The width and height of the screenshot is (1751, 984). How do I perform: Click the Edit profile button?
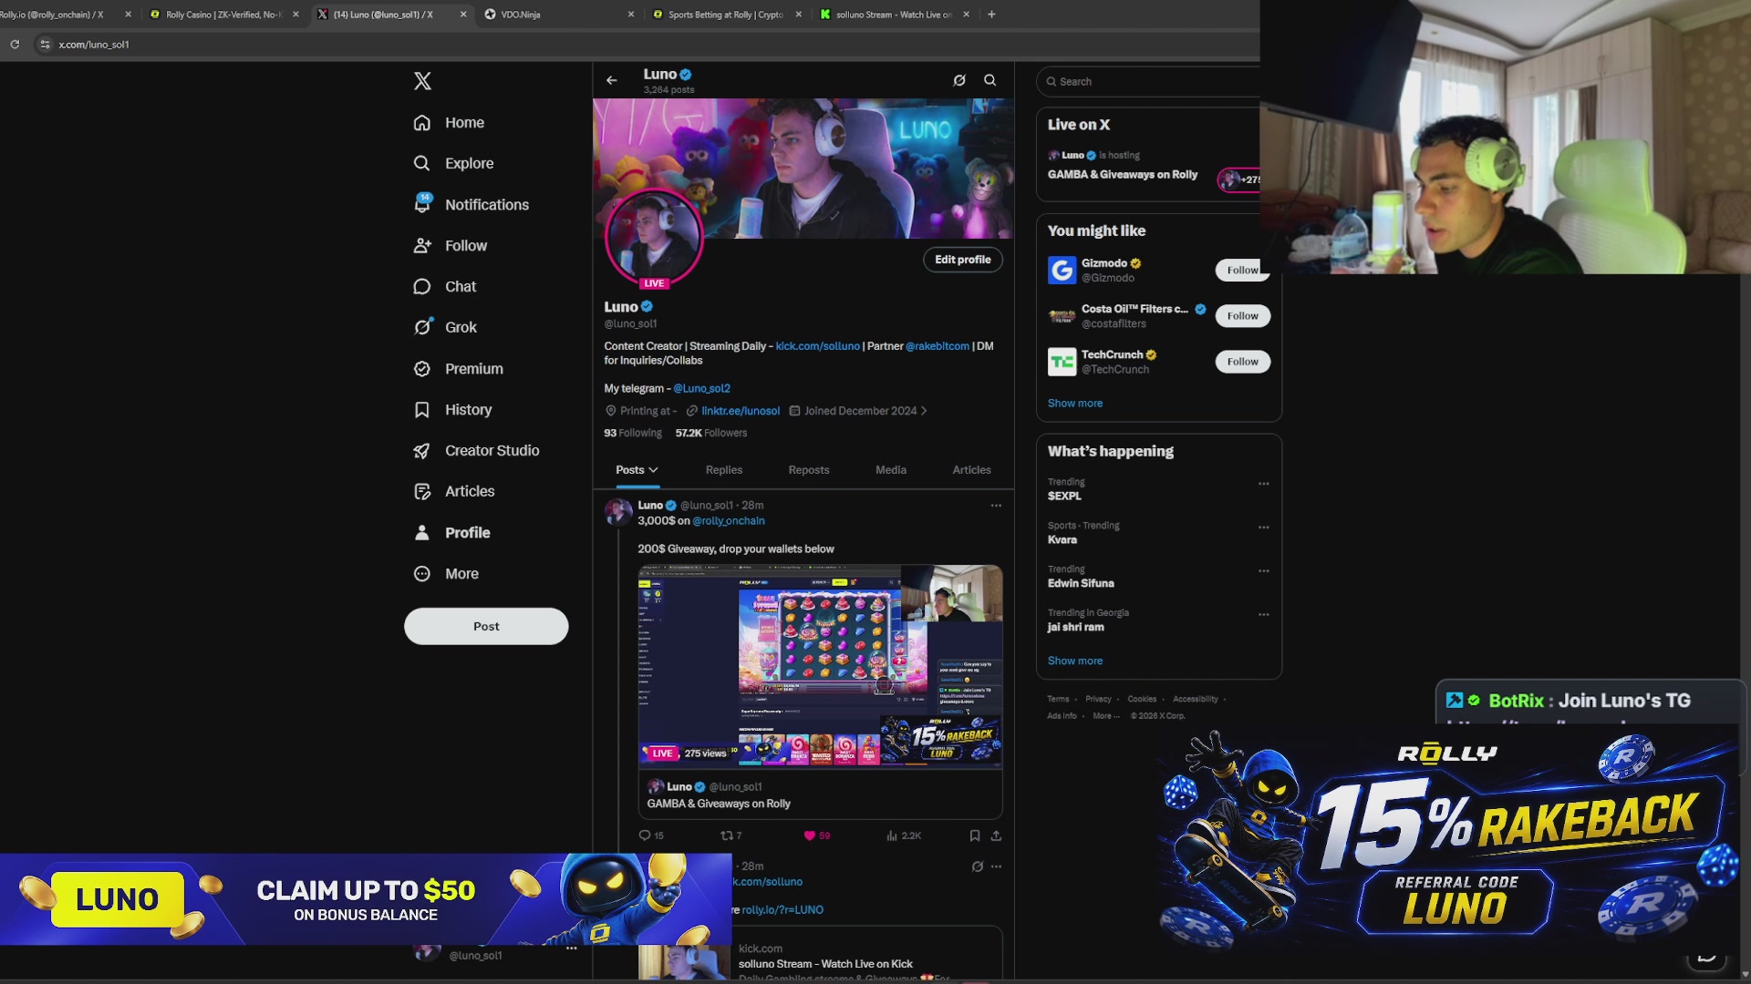[963, 260]
